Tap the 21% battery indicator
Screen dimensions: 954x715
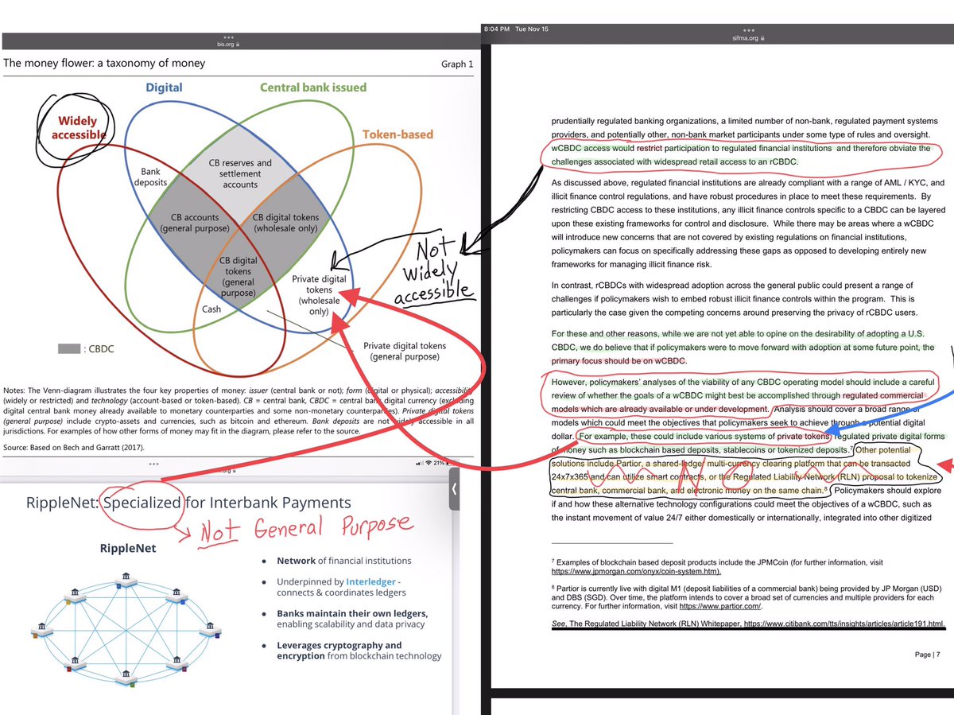439,463
